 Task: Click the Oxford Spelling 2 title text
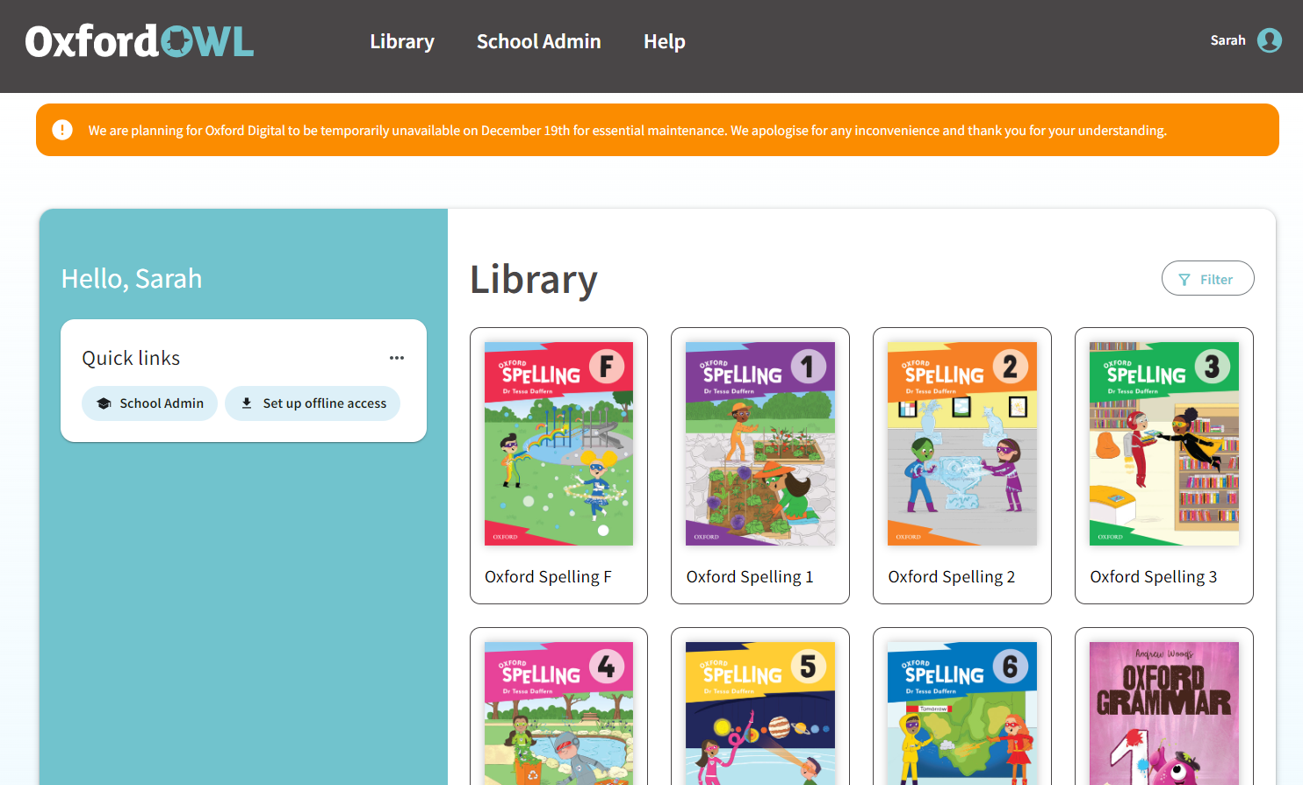click(x=952, y=577)
